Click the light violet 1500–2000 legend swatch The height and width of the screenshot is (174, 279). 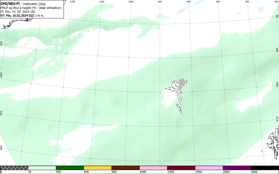209,168
